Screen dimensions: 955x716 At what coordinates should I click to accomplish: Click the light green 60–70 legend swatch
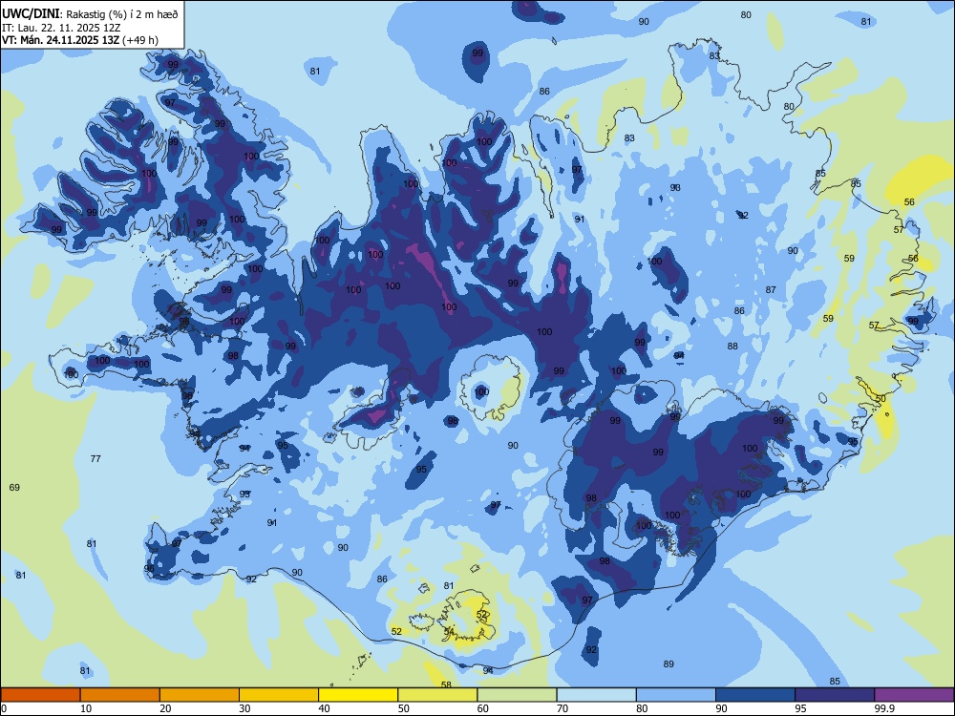coord(517,695)
